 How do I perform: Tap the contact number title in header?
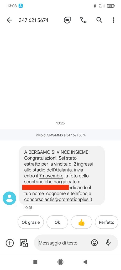[x=34, y=20]
